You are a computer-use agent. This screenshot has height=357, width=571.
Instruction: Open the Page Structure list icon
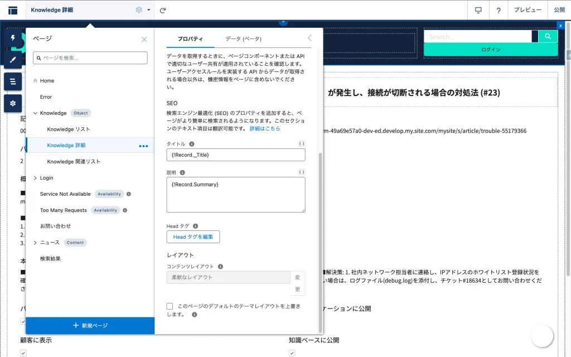point(13,81)
